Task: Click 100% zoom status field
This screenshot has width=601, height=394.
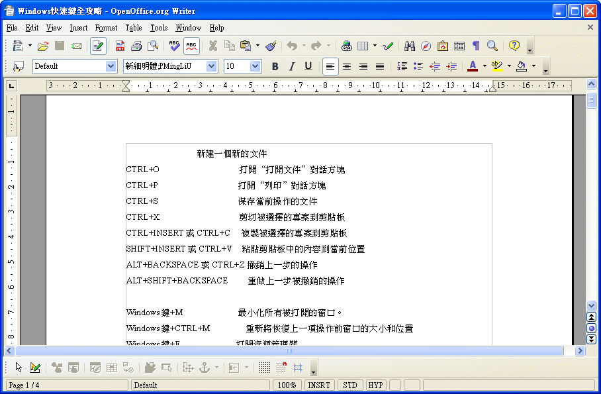Action: pos(287,385)
